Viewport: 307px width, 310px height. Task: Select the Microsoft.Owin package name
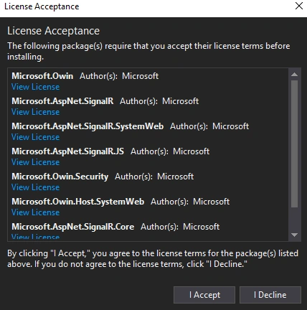click(x=42, y=76)
